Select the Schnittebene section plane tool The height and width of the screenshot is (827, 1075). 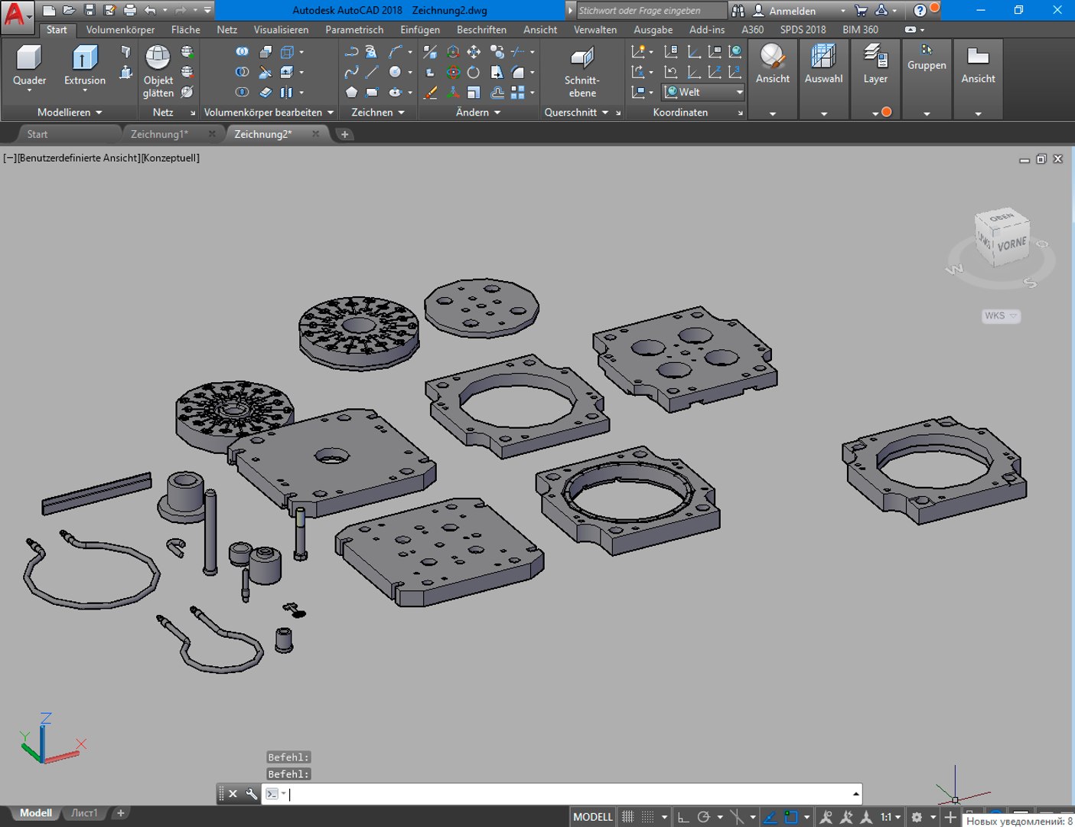(582, 71)
